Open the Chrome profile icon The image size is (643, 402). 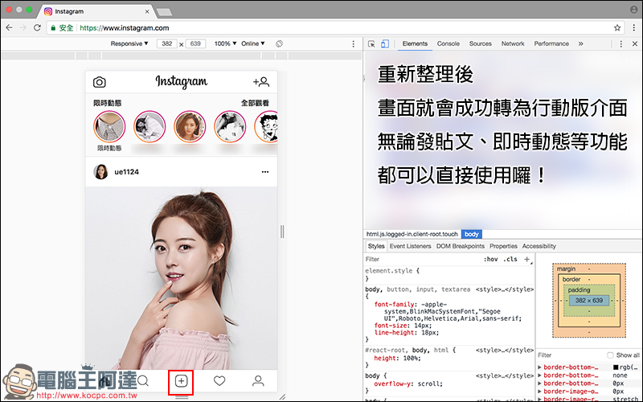pos(634,9)
